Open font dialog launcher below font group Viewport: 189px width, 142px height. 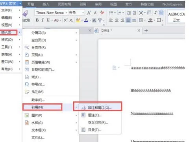pos(104,25)
